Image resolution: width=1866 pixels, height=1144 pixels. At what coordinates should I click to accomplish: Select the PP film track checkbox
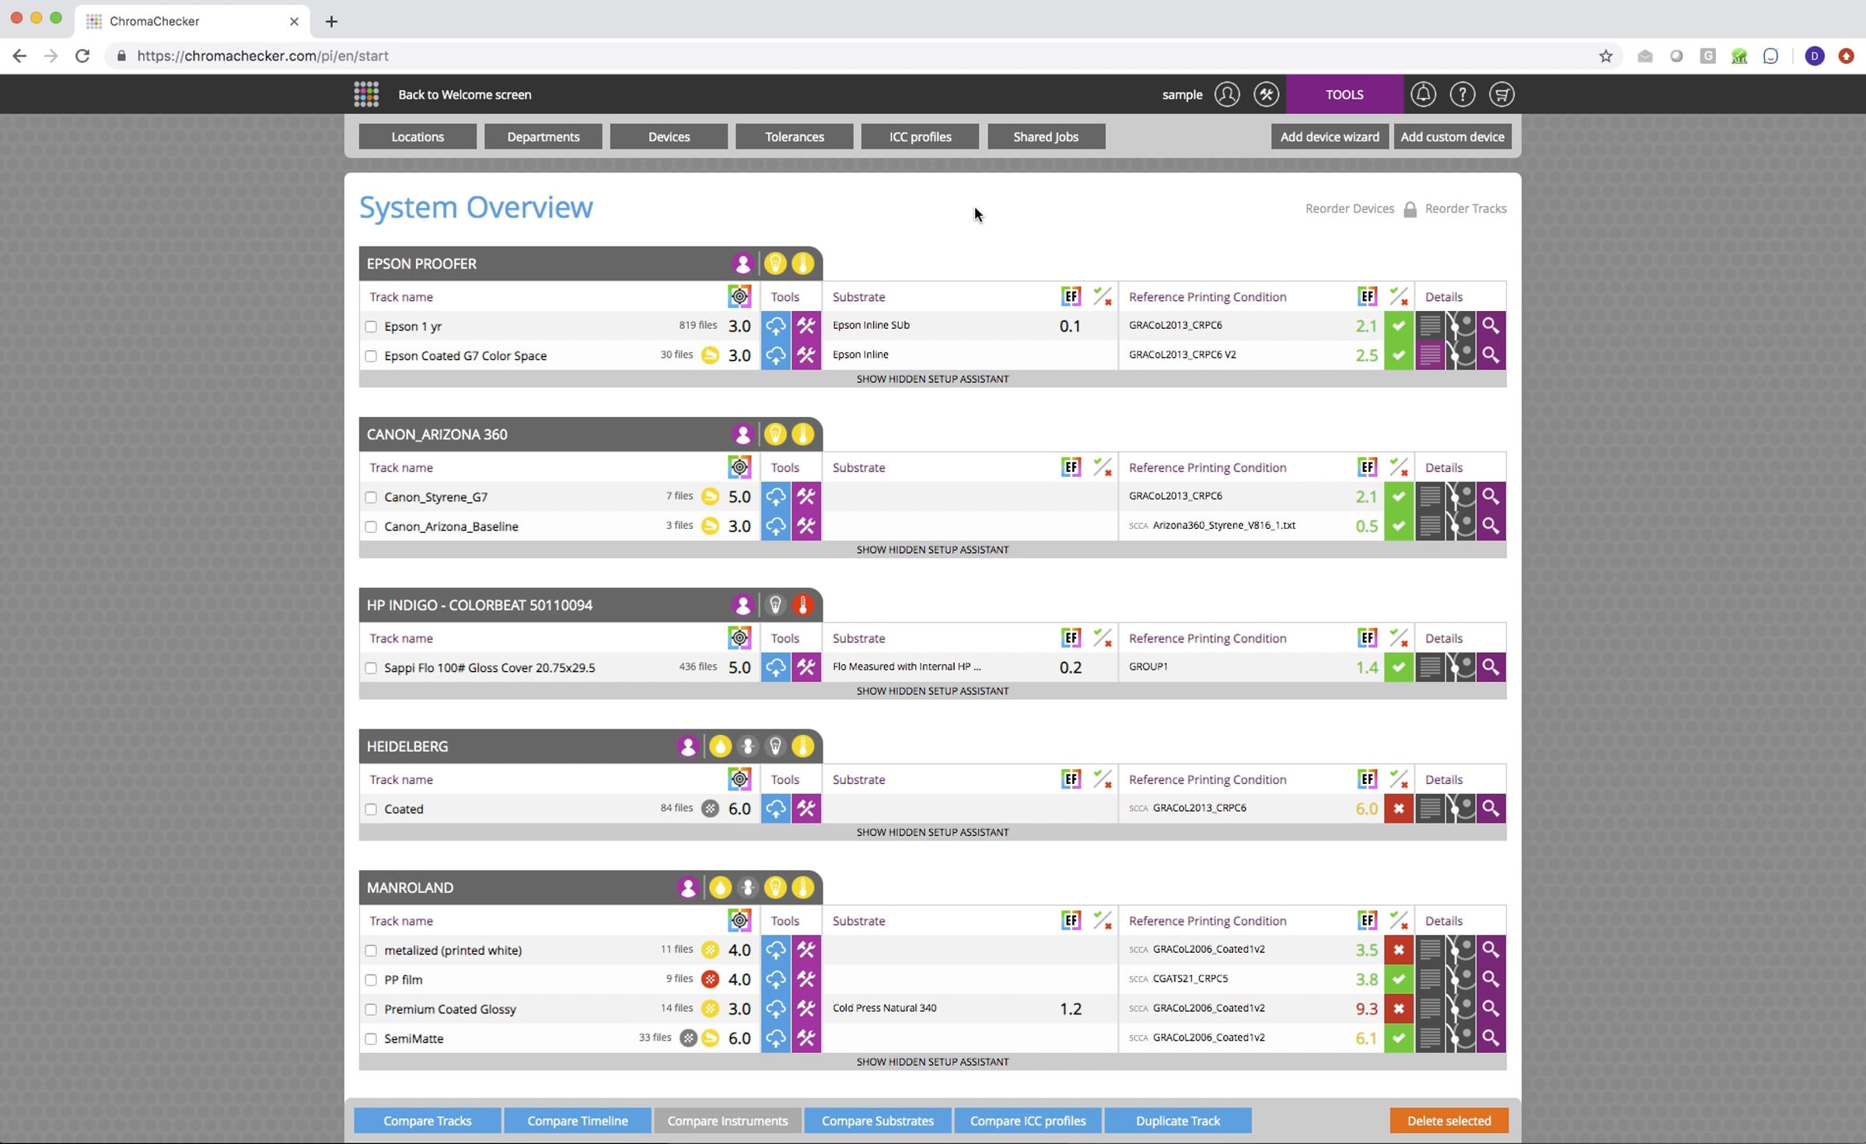pyautogui.click(x=371, y=980)
